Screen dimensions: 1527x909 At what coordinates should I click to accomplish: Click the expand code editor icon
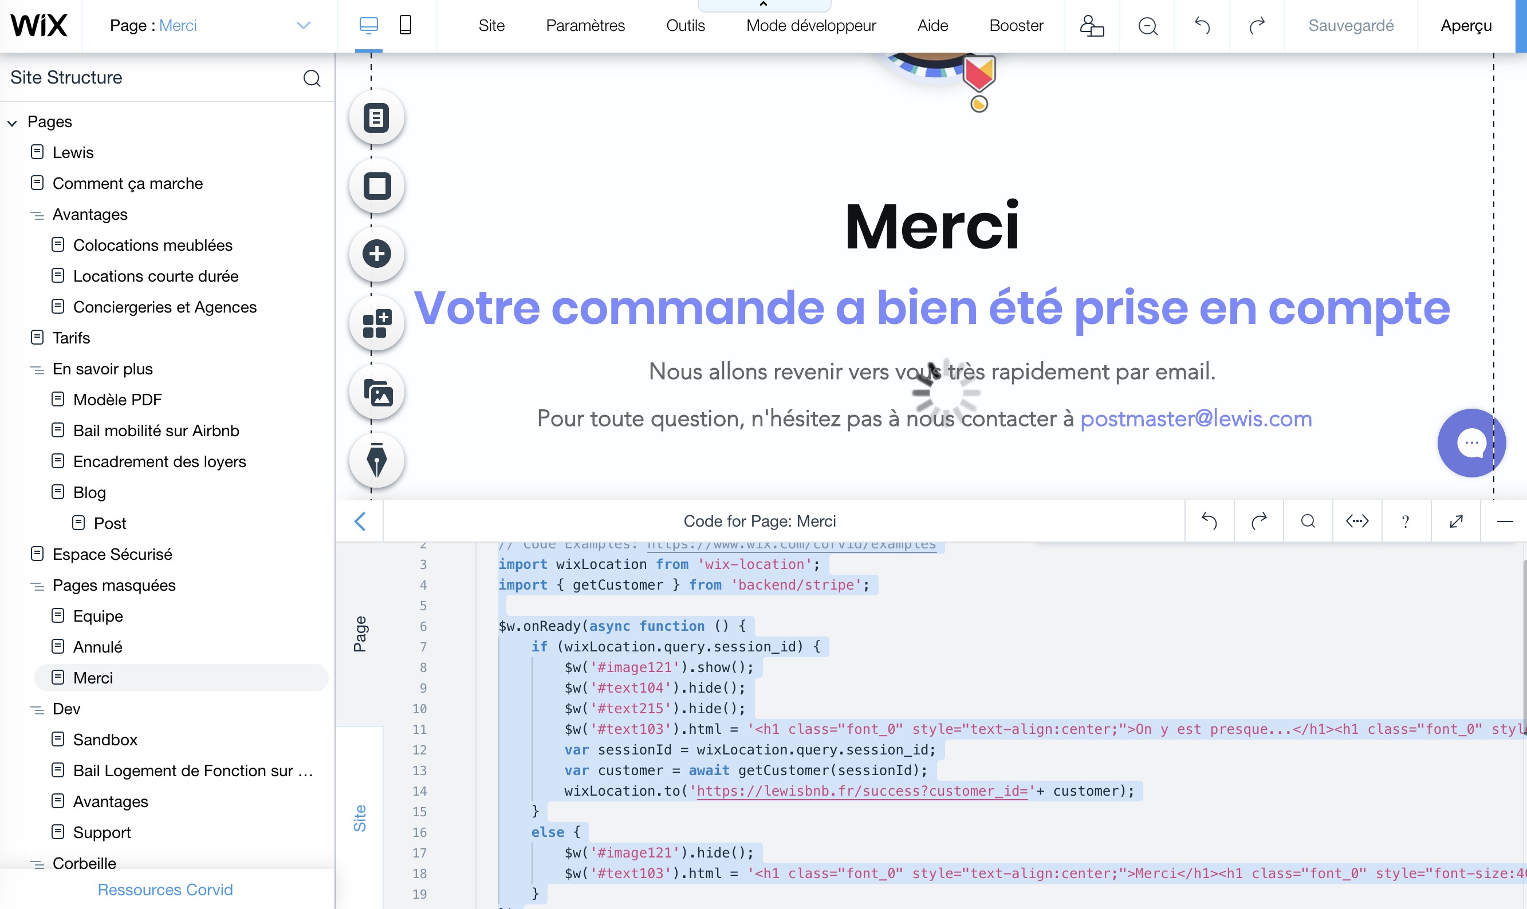click(1455, 520)
